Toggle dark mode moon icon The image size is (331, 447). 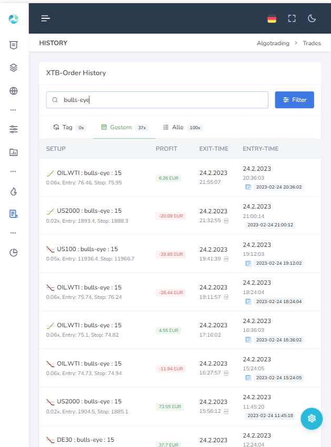(312, 18)
